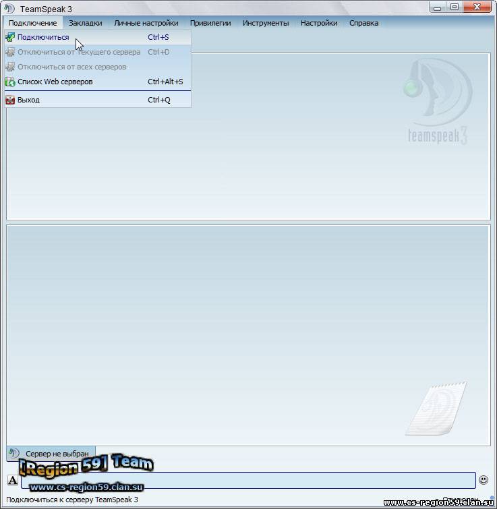Click the Ctrl+Alt+S shortcut text
The image size is (497, 509).
pos(165,82)
